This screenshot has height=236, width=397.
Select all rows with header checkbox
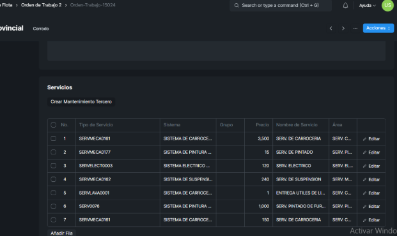(x=54, y=125)
